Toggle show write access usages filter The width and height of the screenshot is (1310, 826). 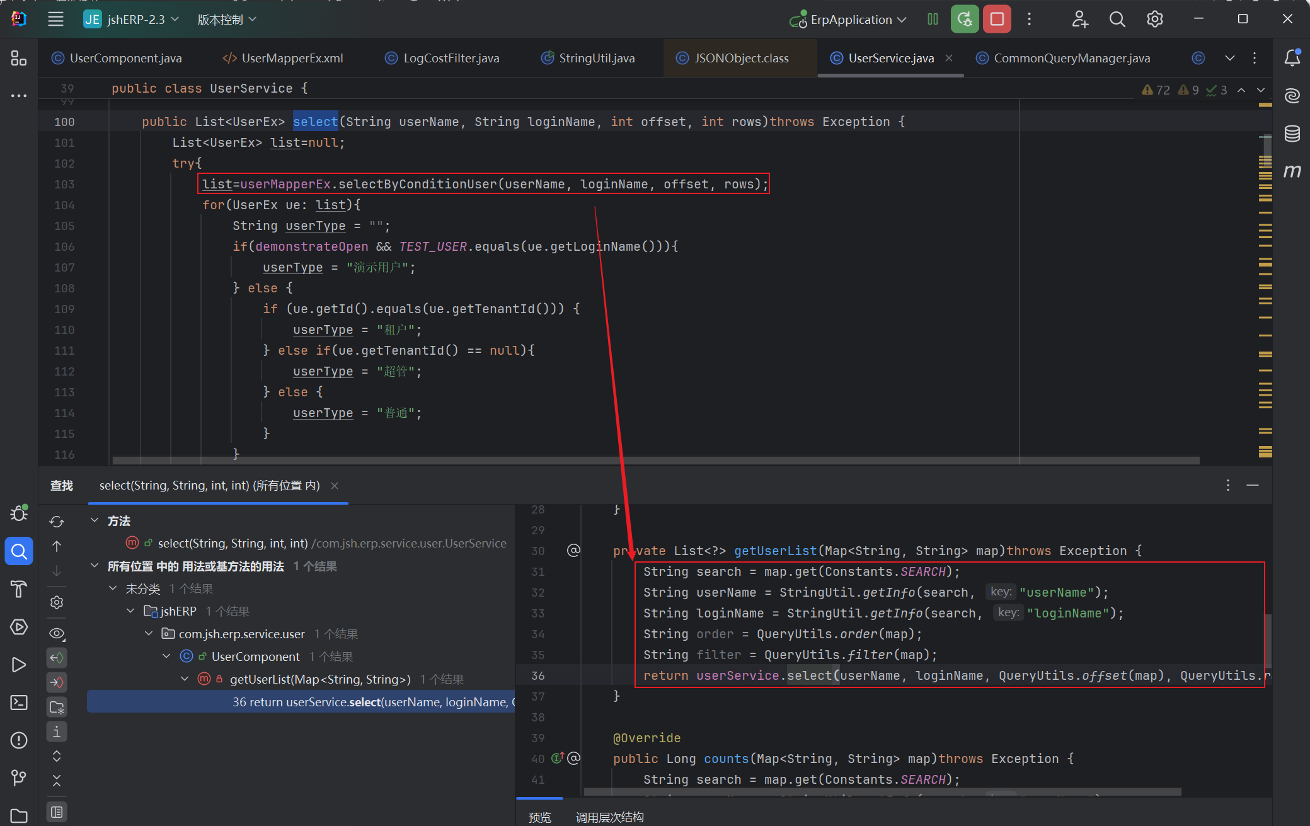coord(57,682)
